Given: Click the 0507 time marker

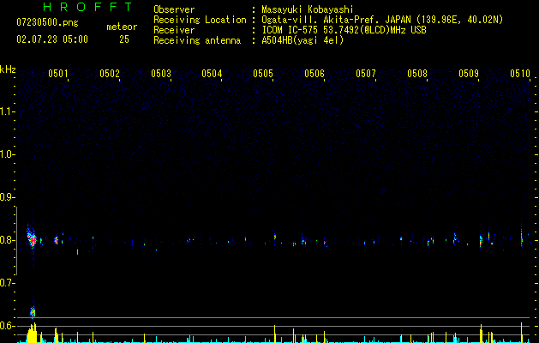Looking at the screenshot, I should click(366, 73).
